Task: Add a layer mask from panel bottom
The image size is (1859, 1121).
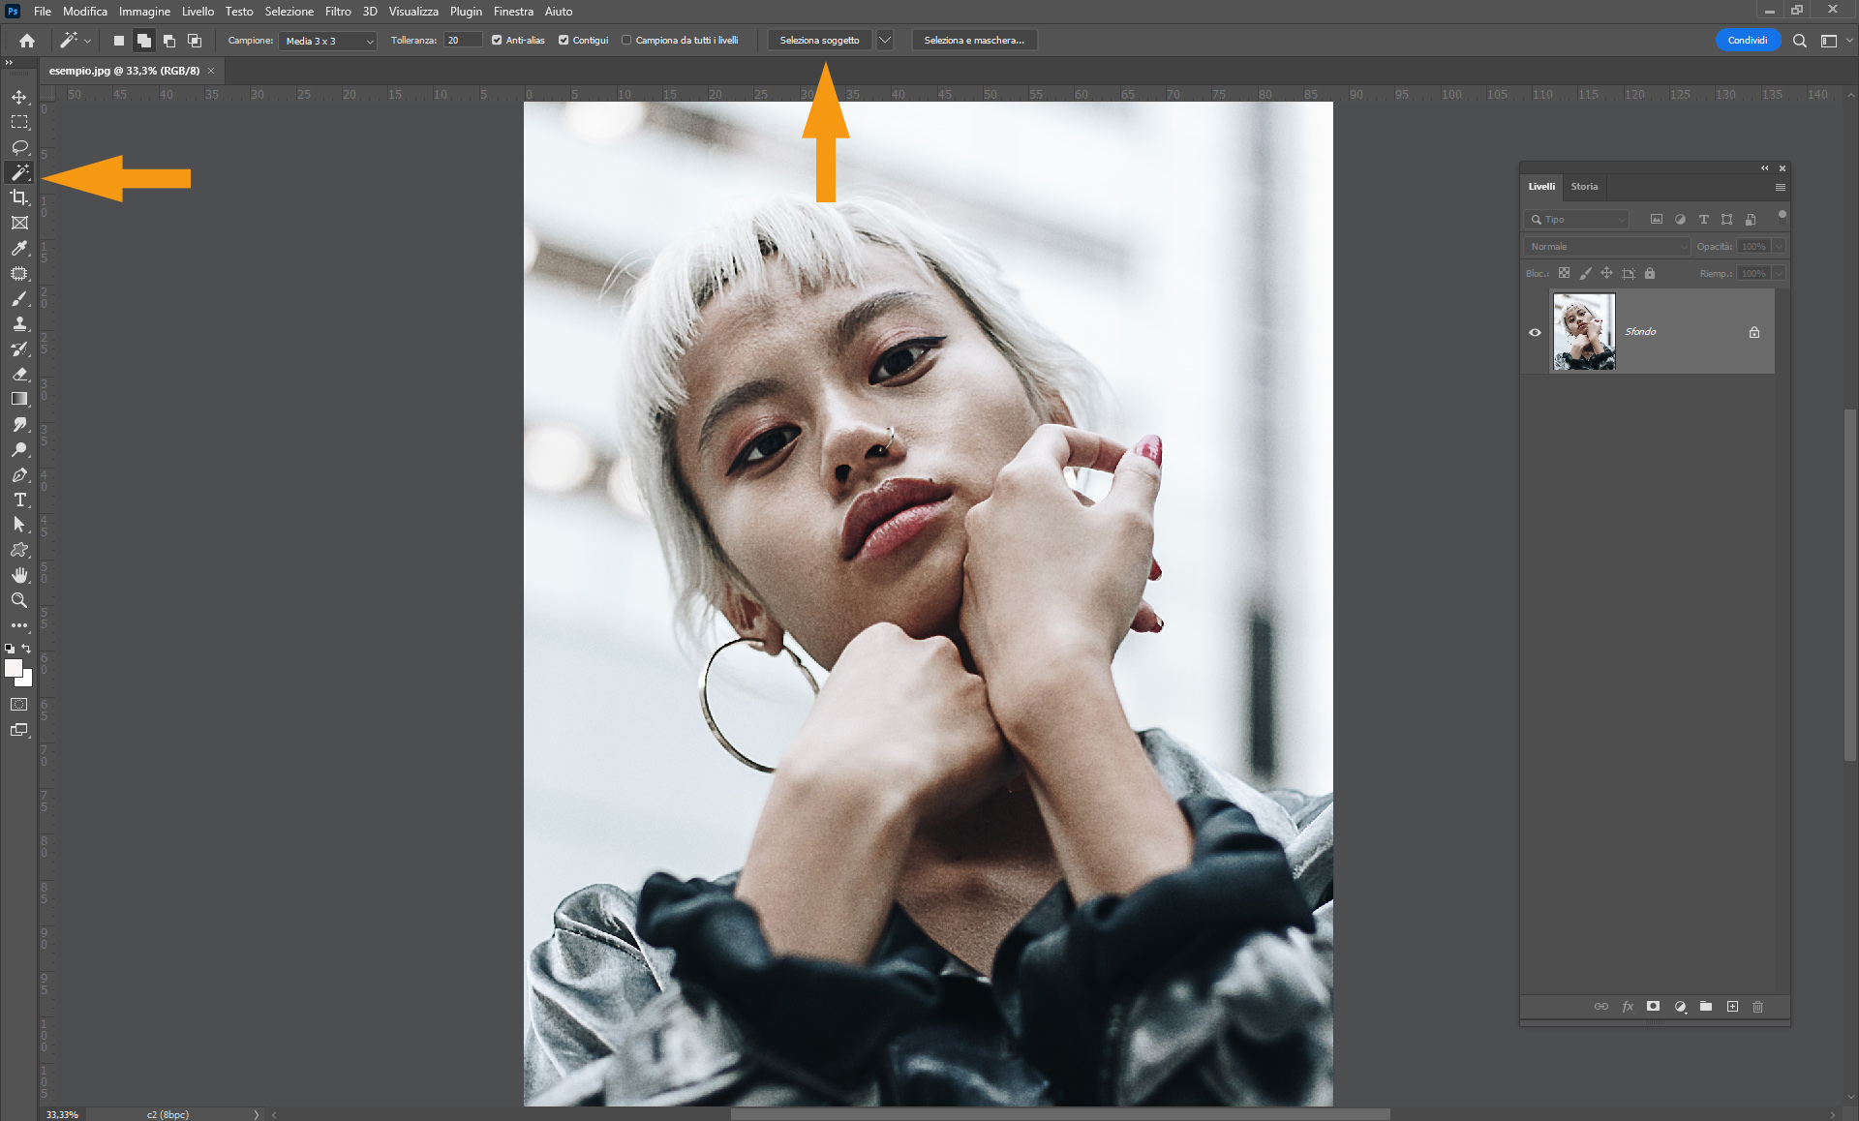Action: [1654, 1007]
